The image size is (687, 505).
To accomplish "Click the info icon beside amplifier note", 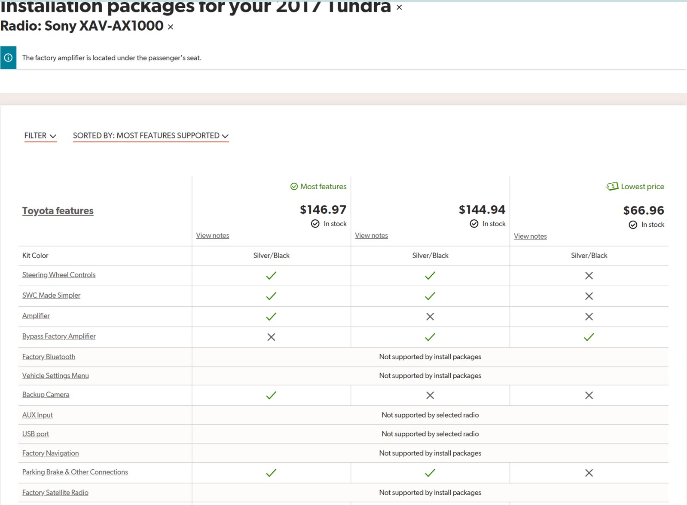I will point(8,58).
